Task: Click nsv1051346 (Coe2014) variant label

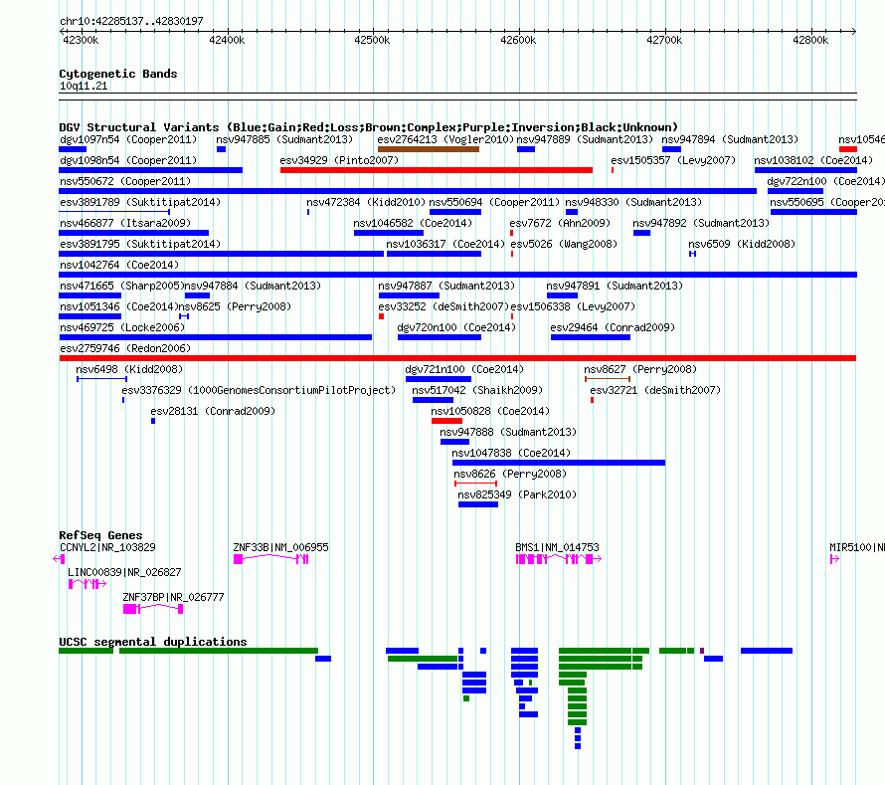Action: point(119,306)
